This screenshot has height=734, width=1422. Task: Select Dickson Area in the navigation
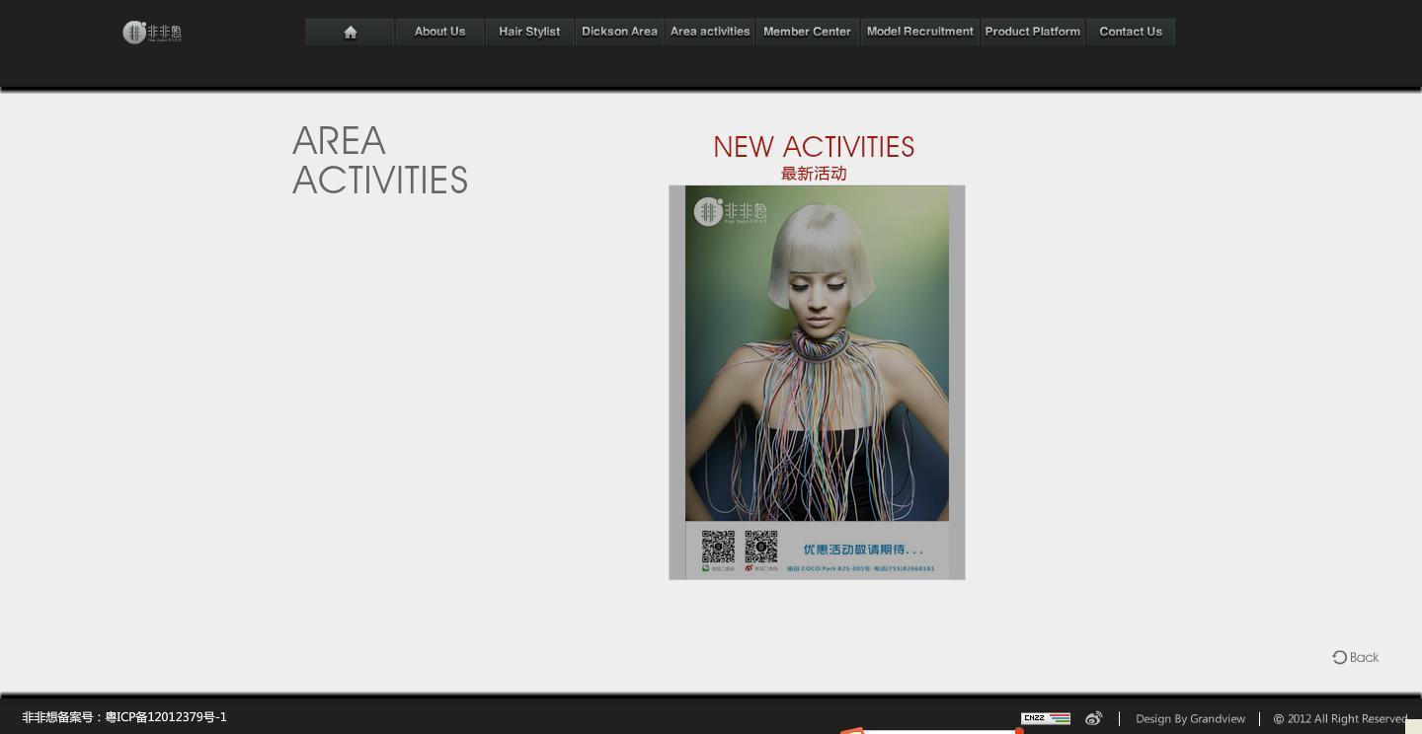(619, 32)
